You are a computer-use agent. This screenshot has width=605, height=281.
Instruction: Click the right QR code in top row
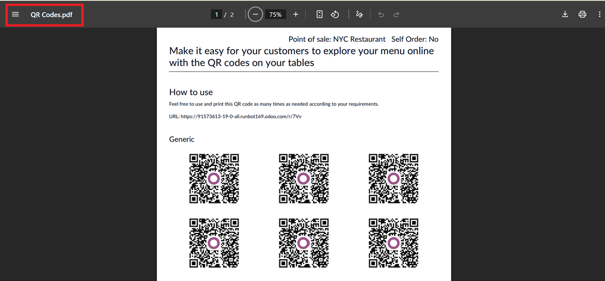pyautogui.click(x=393, y=179)
